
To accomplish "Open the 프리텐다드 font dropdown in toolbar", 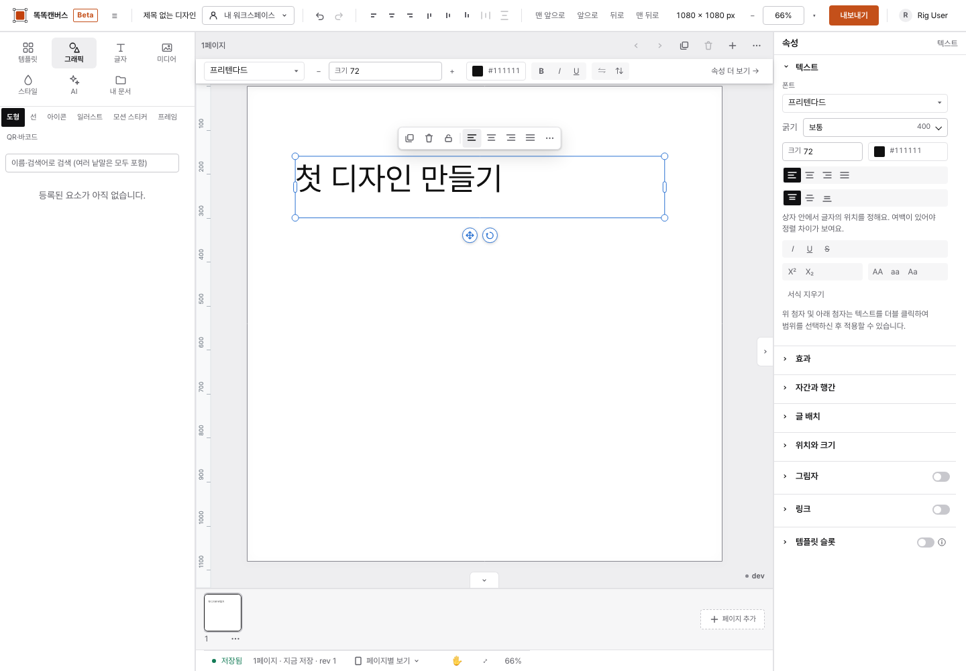I will coord(254,71).
